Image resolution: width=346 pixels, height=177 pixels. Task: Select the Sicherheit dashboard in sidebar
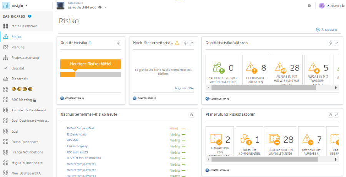20,79
